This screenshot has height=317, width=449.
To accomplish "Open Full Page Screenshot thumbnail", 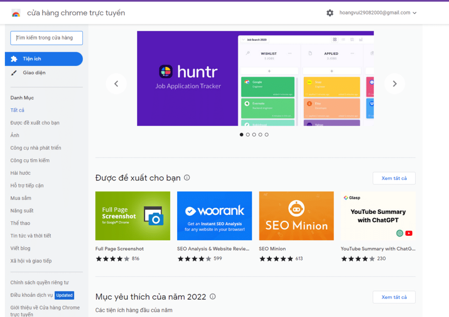I will 132,216.
